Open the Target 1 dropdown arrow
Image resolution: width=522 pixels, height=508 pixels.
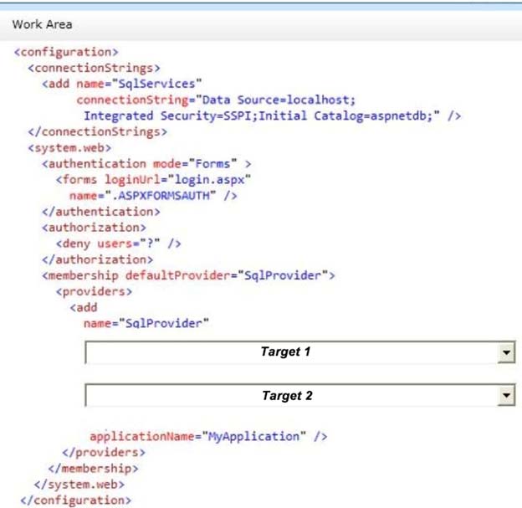pos(506,352)
